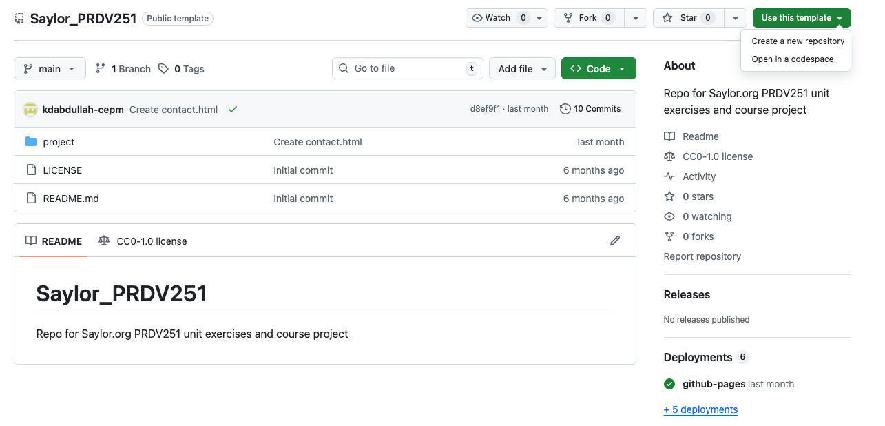The width and height of the screenshot is (885, 426).
Task: Click the pulse icon beside Activity
Action: 669,176
